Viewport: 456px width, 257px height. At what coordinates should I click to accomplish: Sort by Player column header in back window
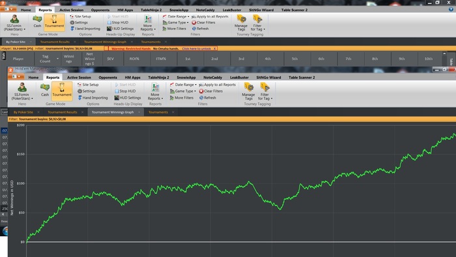pos(18,59)
